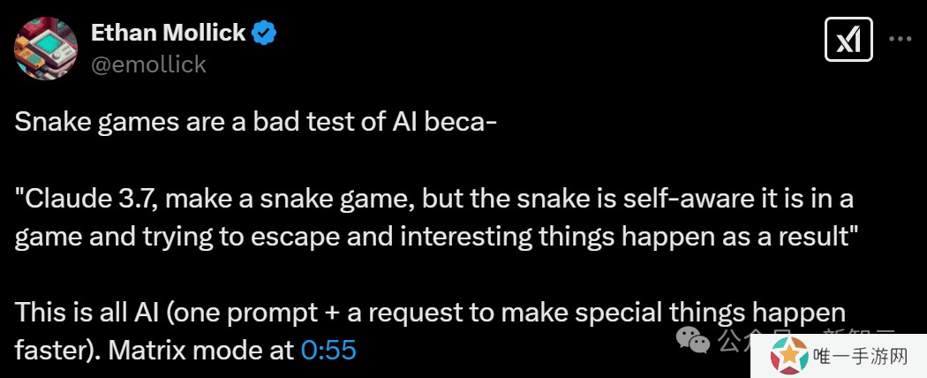Select the words "Matrix mode at"

201,351
